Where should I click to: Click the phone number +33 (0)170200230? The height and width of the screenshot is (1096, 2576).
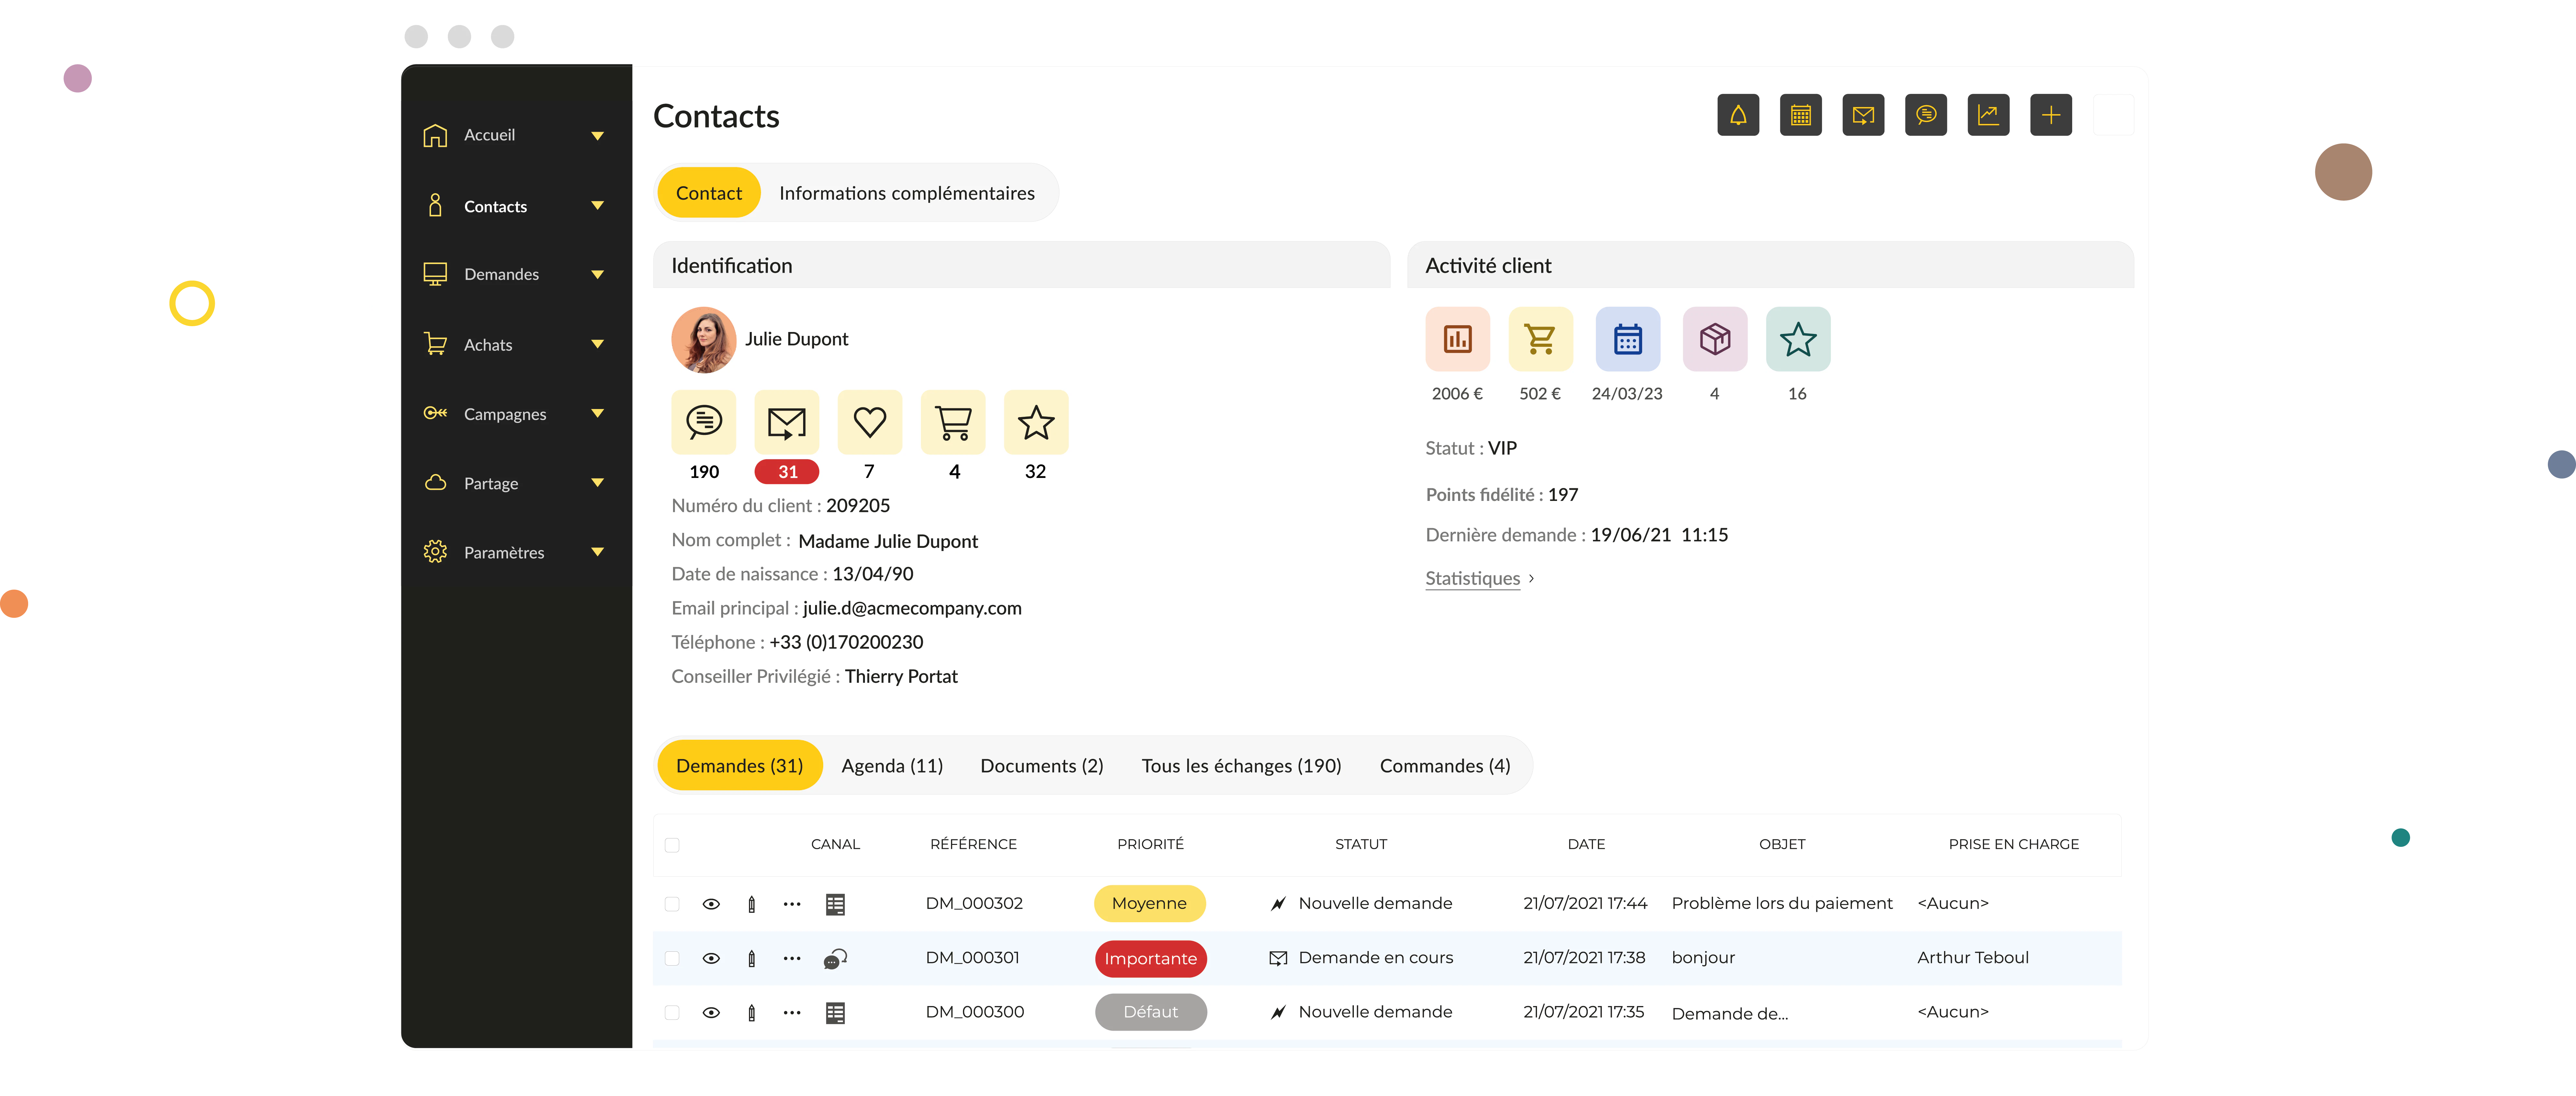pyautogui.click(x=846, y=642)
